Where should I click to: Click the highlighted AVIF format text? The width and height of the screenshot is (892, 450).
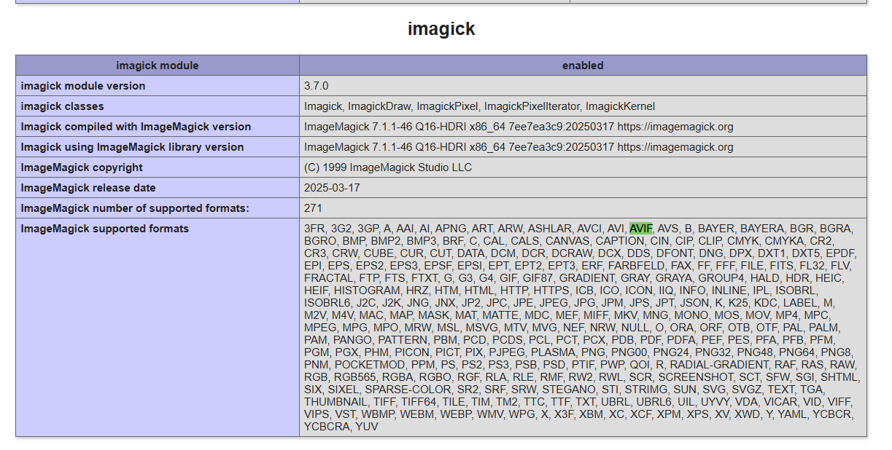click(640, 229)
